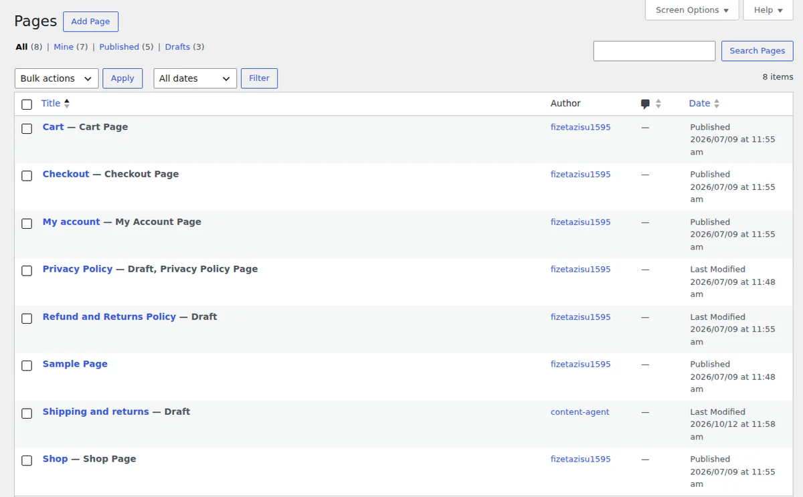Click the comments bubble column icon
The image size is (803, 497).
[x=645, y=104]
